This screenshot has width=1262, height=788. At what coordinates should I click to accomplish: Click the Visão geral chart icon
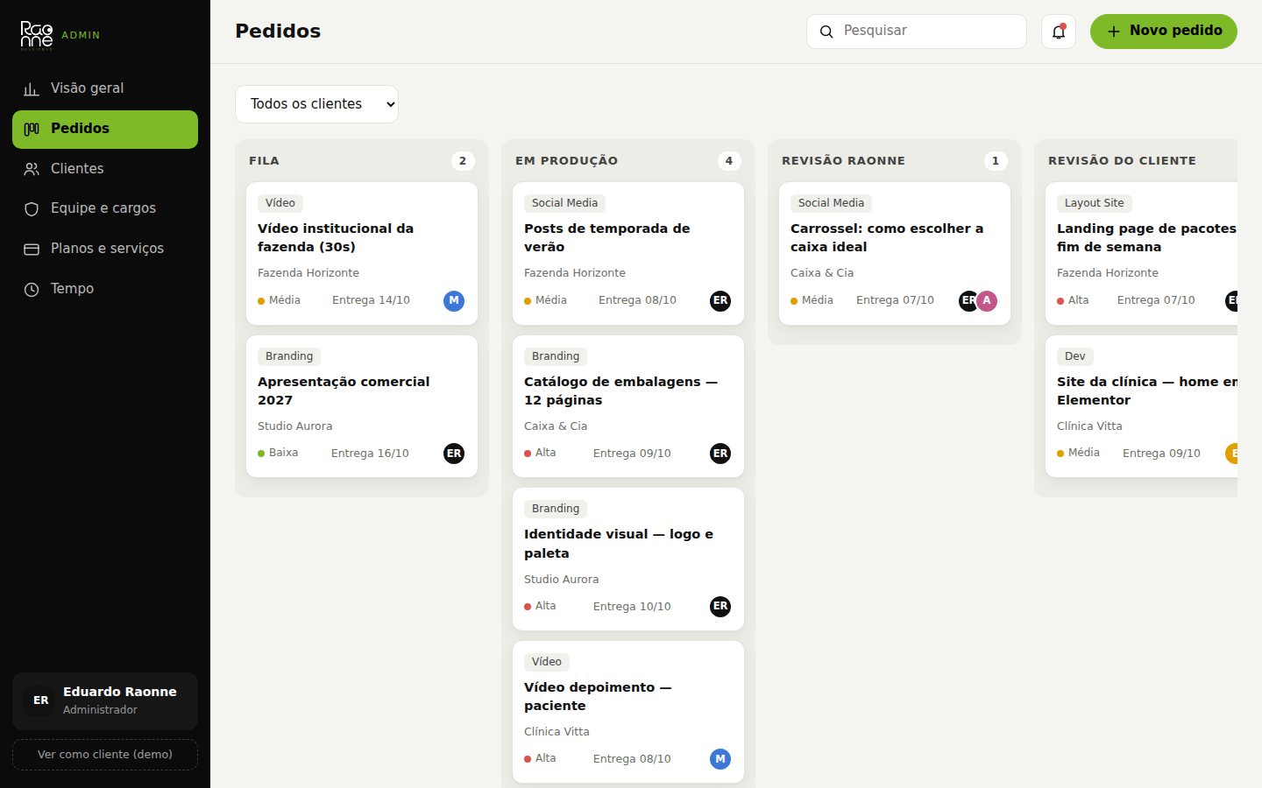32,88
